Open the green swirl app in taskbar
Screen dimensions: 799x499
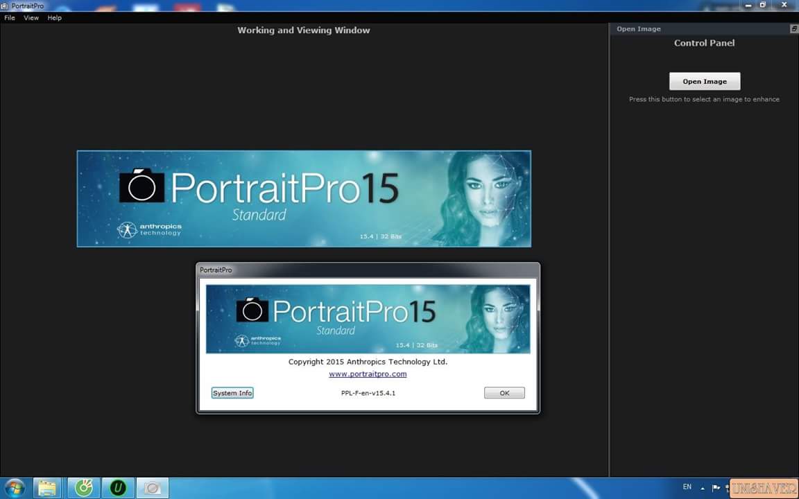pos(84,489)
